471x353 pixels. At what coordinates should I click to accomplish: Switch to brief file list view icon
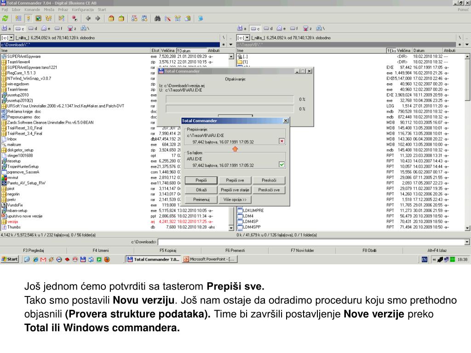(18, 18)
